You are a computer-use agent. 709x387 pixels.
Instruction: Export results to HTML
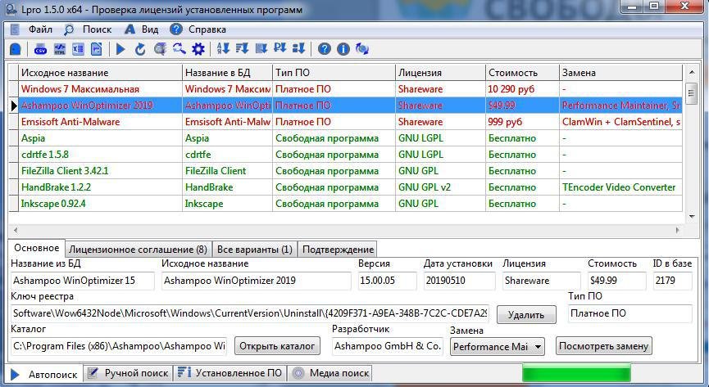point(59,49)
